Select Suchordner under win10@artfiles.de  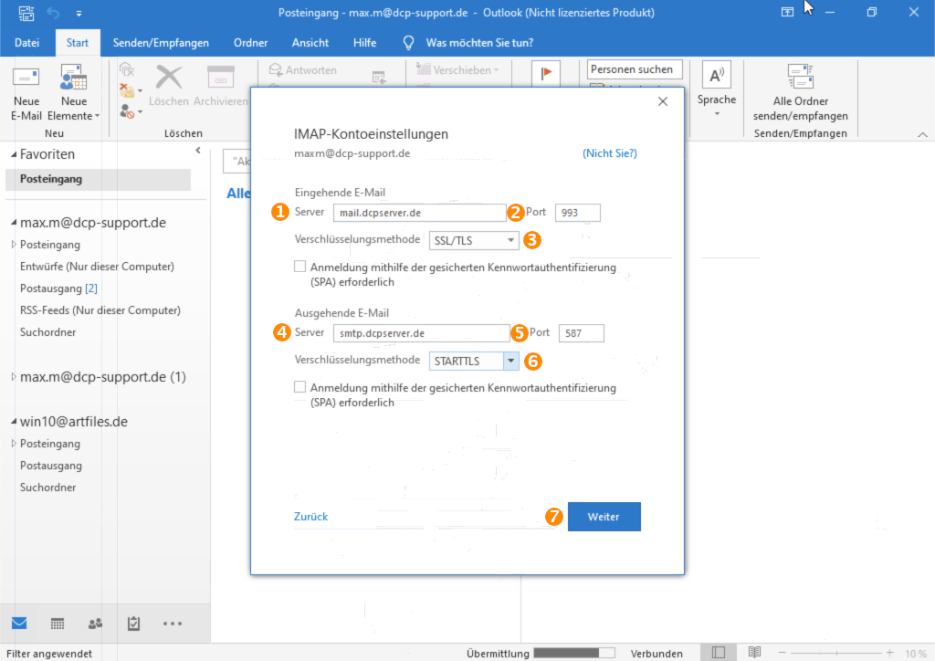point(47,488)
